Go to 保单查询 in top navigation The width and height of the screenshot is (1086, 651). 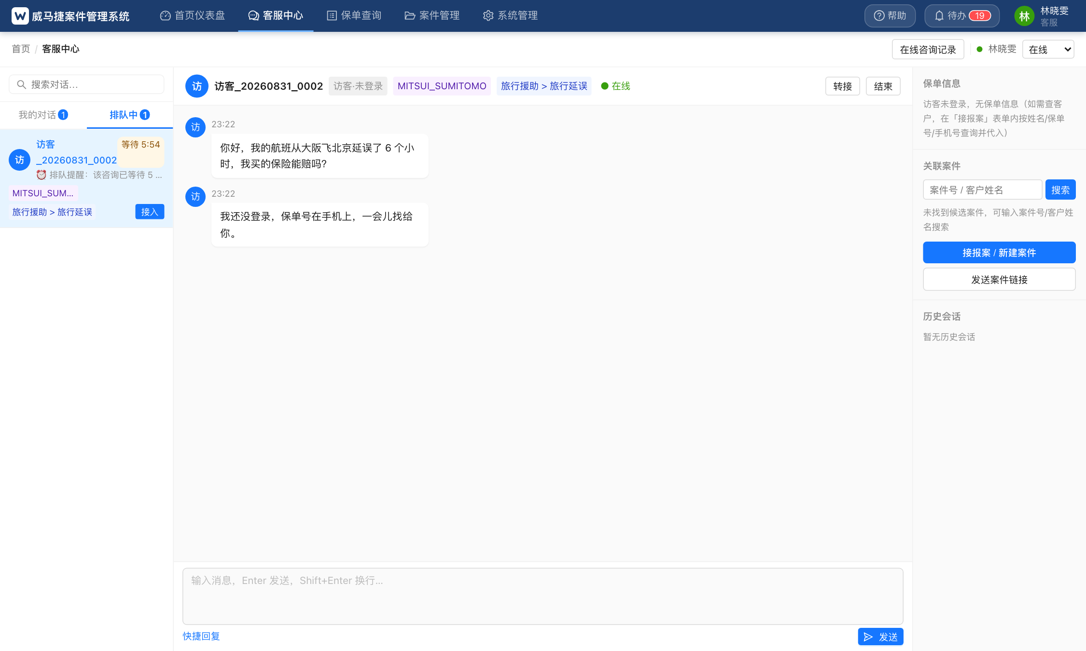(x=354, y=16)
